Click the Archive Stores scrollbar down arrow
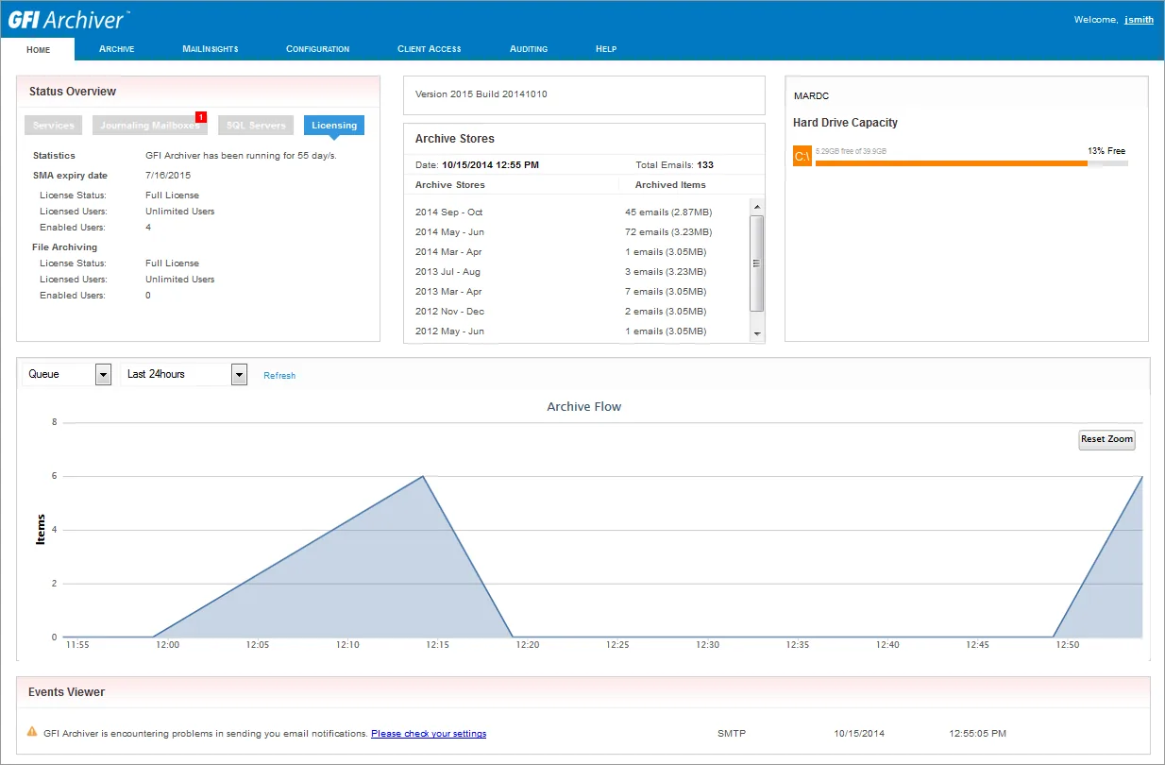This screenshot has height=765, width=1165. point(757,334)
